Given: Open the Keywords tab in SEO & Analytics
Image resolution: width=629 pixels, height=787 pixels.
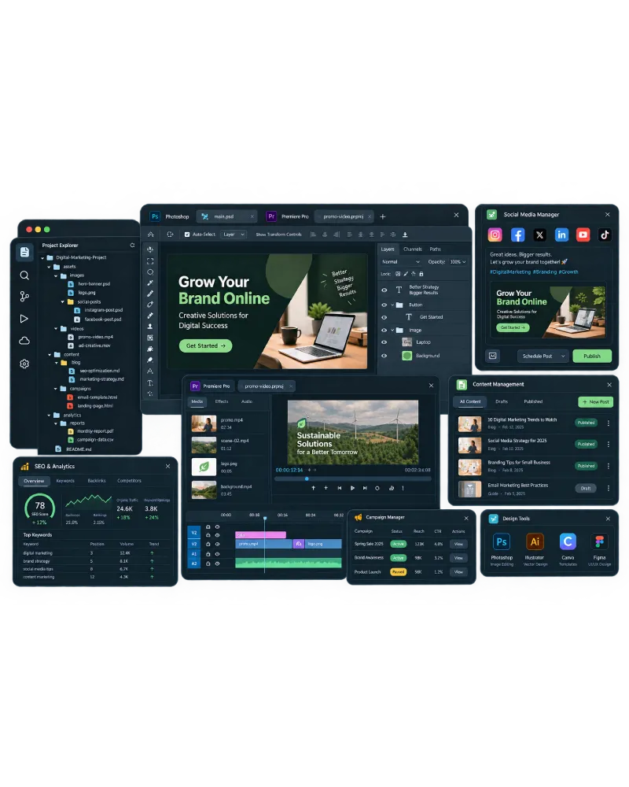Looking at the screenshot, I should click(65, 481).
